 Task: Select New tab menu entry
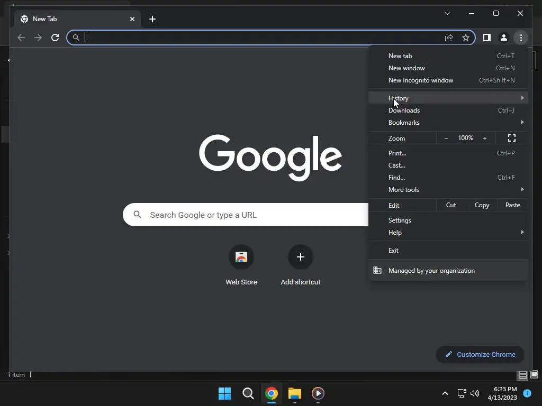click(x=448, y=56)
